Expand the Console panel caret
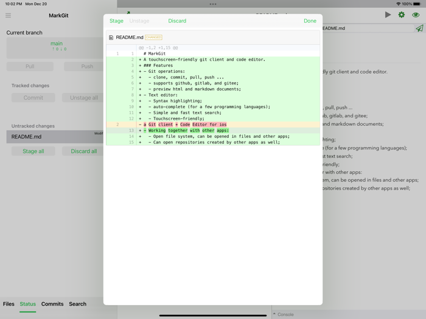 pos(274,314)
